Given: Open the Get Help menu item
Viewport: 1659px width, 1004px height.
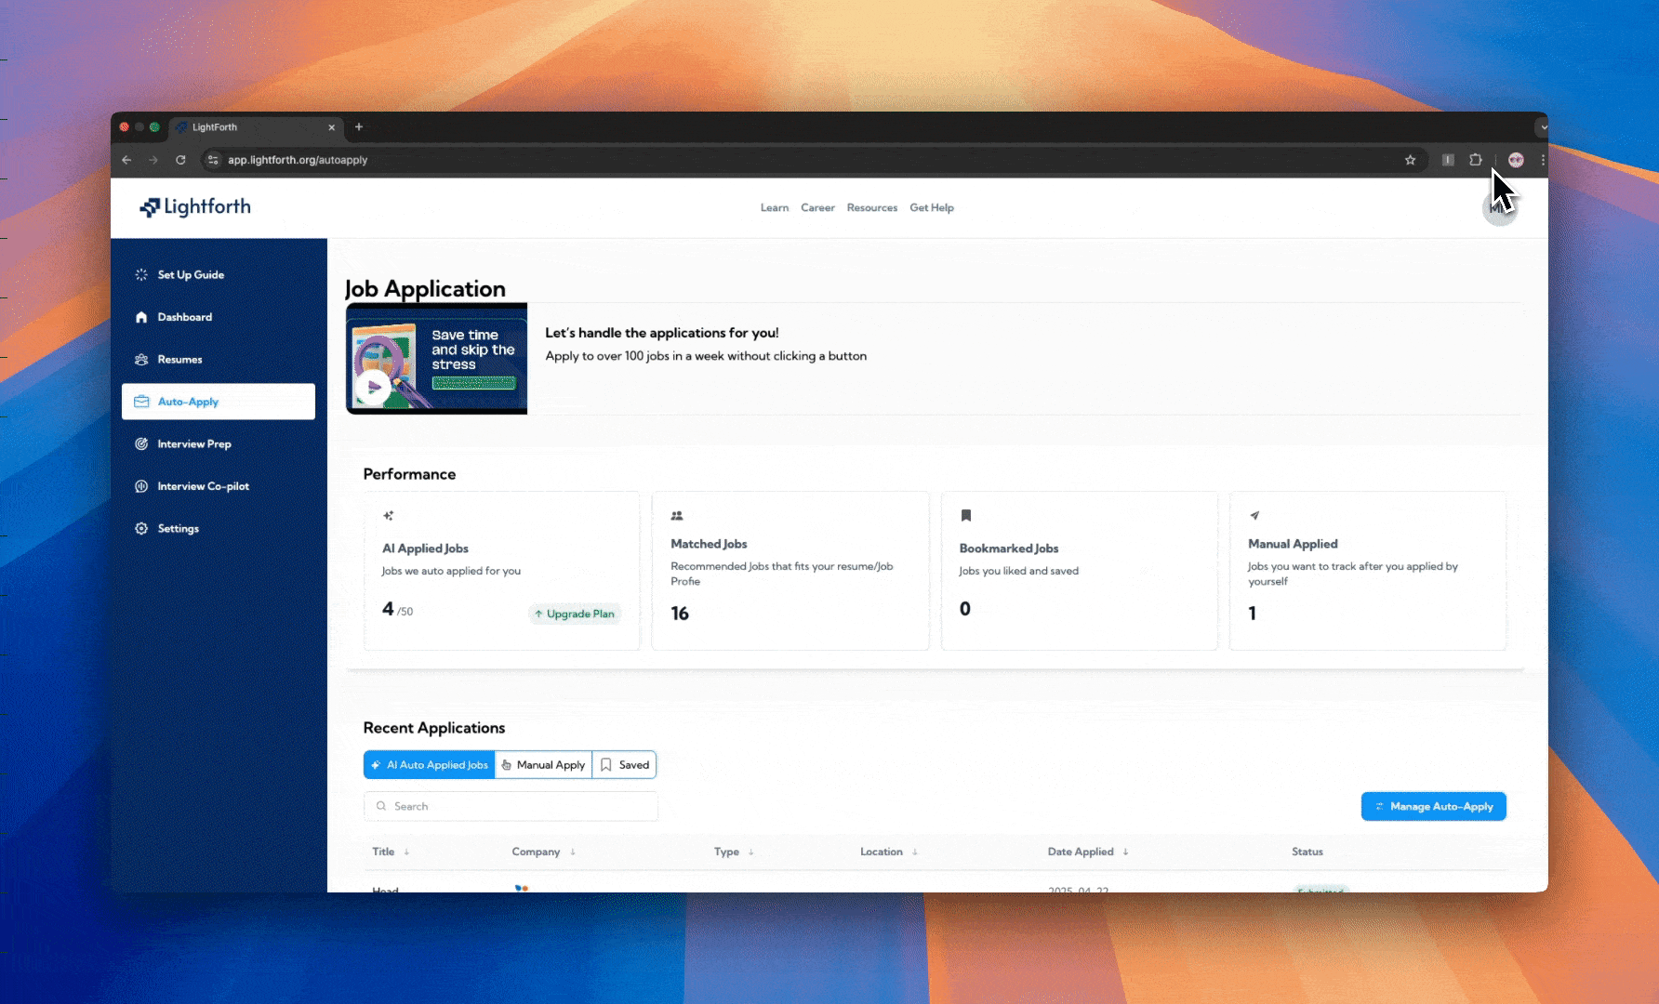Looking at the screenshot, I should coord(931,208).
